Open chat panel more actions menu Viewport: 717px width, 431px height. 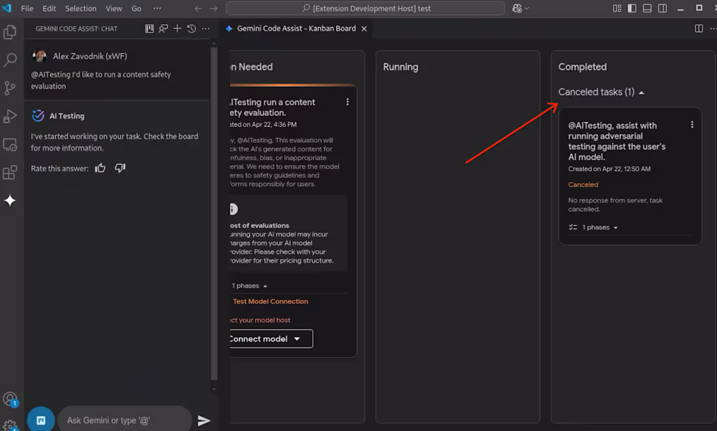click(x=206, y=29)
